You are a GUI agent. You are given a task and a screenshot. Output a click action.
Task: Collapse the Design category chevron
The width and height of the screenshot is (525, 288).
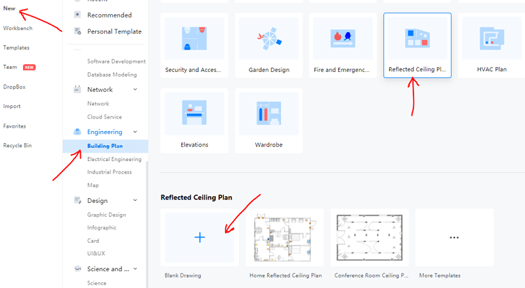point(135,200)
